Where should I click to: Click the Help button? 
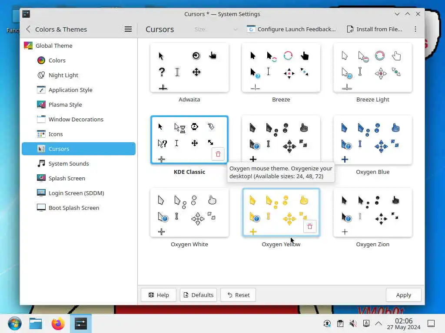pos(159,295)
